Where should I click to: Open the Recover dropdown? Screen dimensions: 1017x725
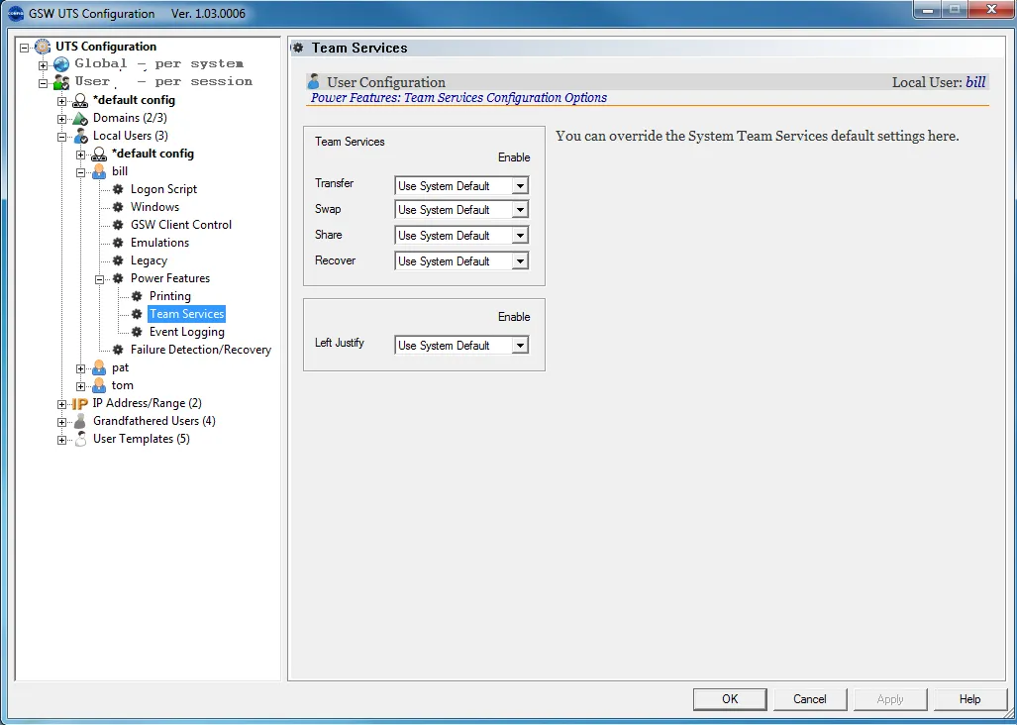click(520, 261)
